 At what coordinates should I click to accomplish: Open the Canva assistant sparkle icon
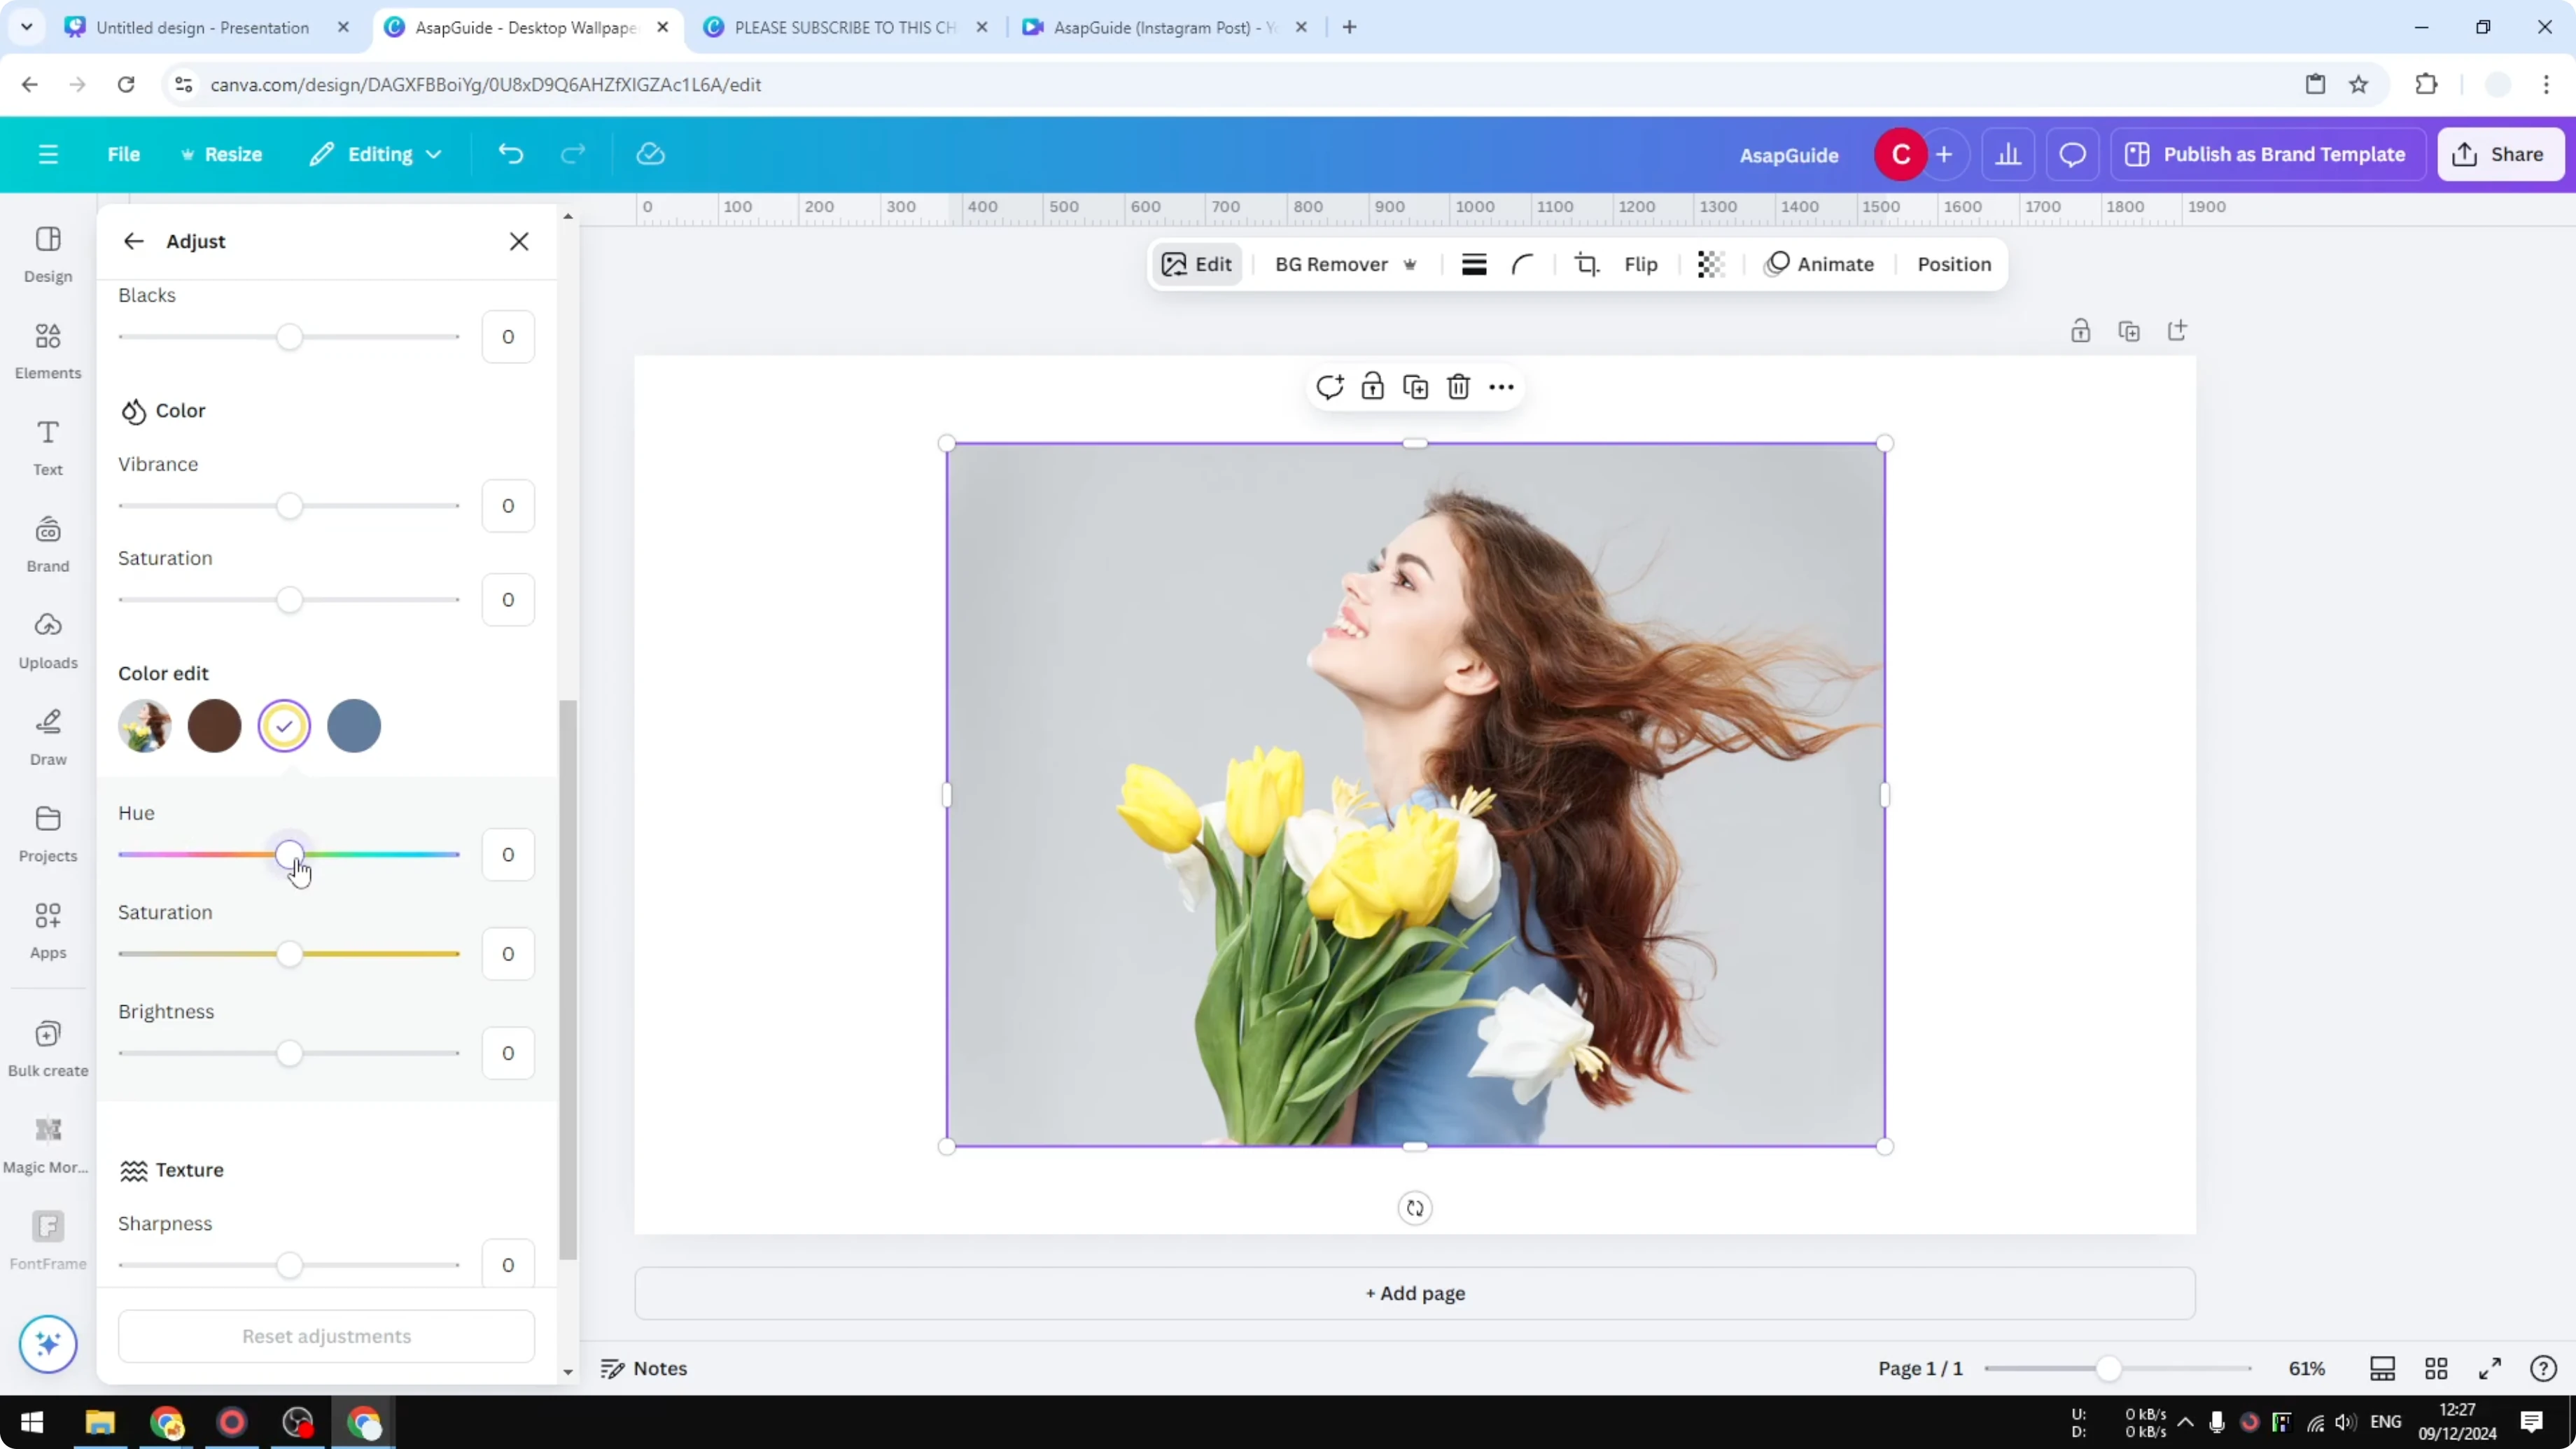pyautogui.click(x=47, y=1344)
